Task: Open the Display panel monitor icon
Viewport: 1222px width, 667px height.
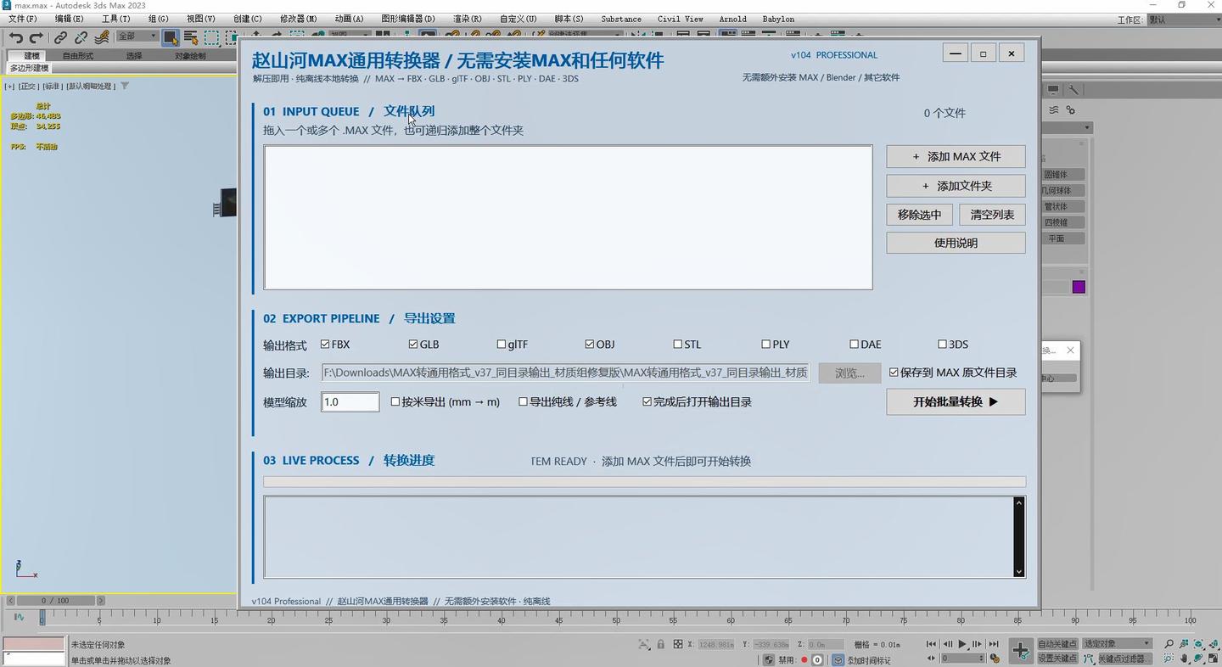Action: coord(1052,89)
